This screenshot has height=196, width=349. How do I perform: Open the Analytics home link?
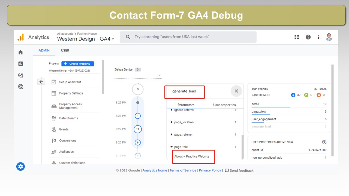155,170
